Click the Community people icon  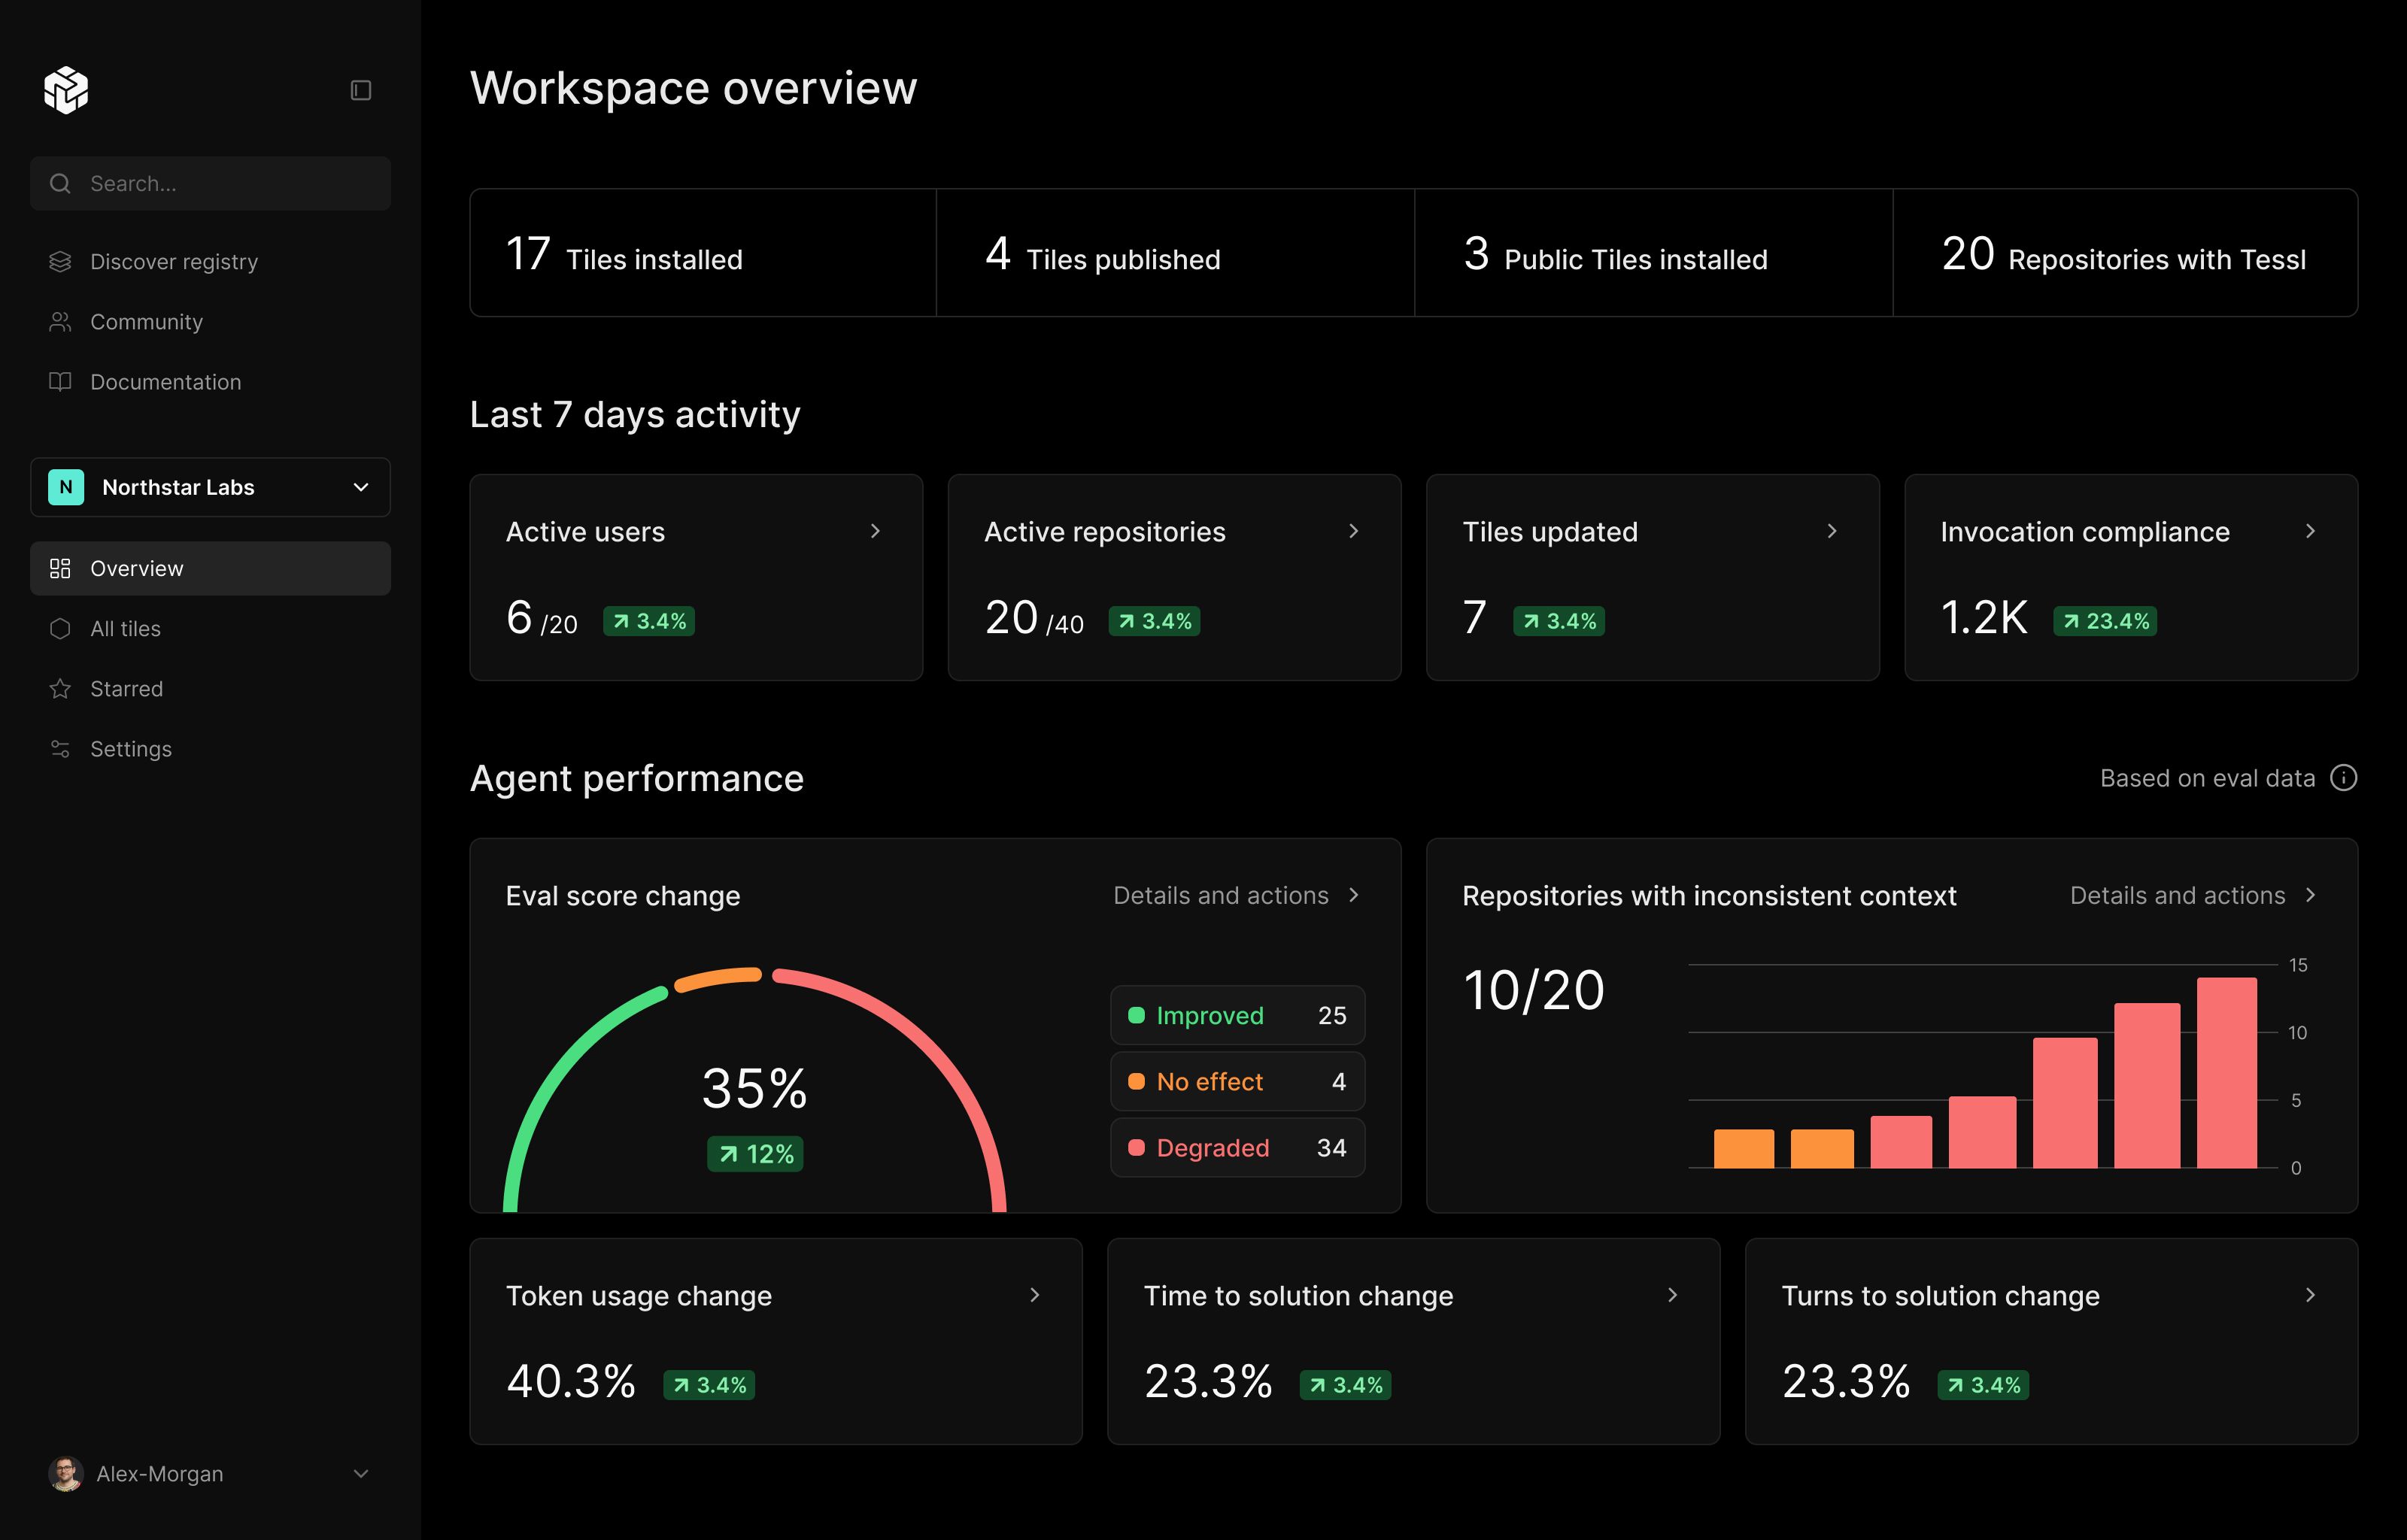pos(60,322)
